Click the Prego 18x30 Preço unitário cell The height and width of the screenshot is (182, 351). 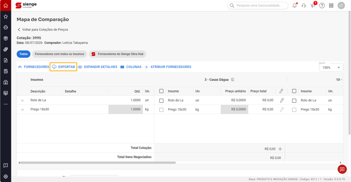[x=234, y=109]
